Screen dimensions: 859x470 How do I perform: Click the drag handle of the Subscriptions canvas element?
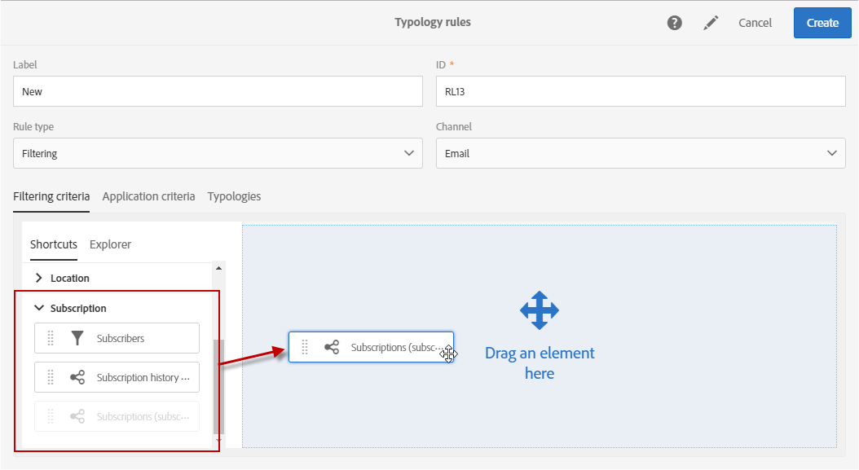point(304,346)
